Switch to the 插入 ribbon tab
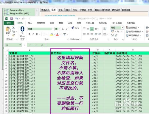The height and width of the screenshot is (114, 149). (x=30, y=23)
